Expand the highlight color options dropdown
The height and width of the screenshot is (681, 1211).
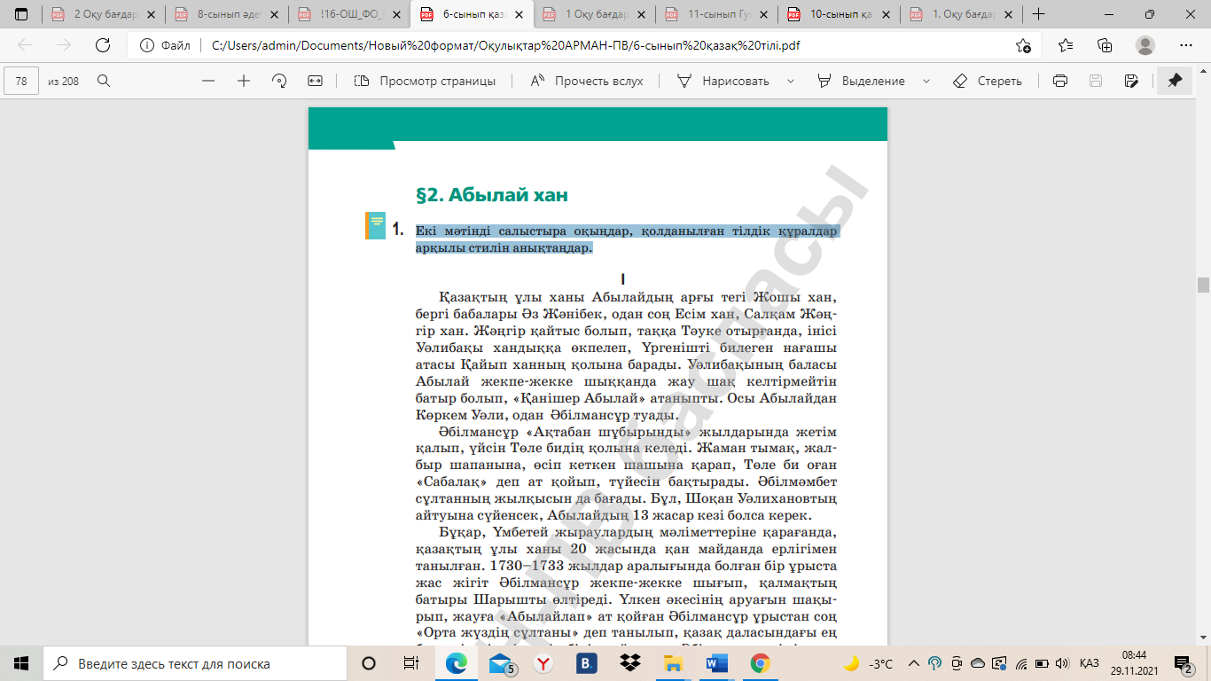click(926, 81)
